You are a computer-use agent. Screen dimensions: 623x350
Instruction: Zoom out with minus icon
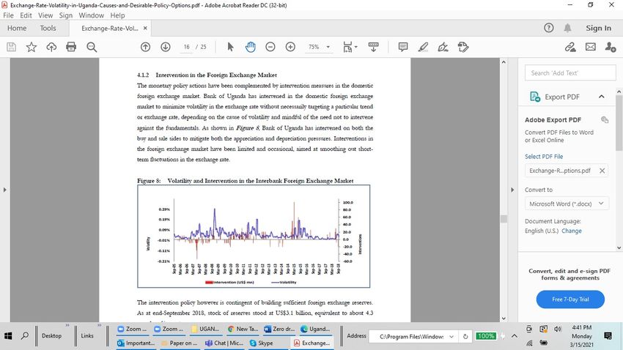(x=270, y=47)
